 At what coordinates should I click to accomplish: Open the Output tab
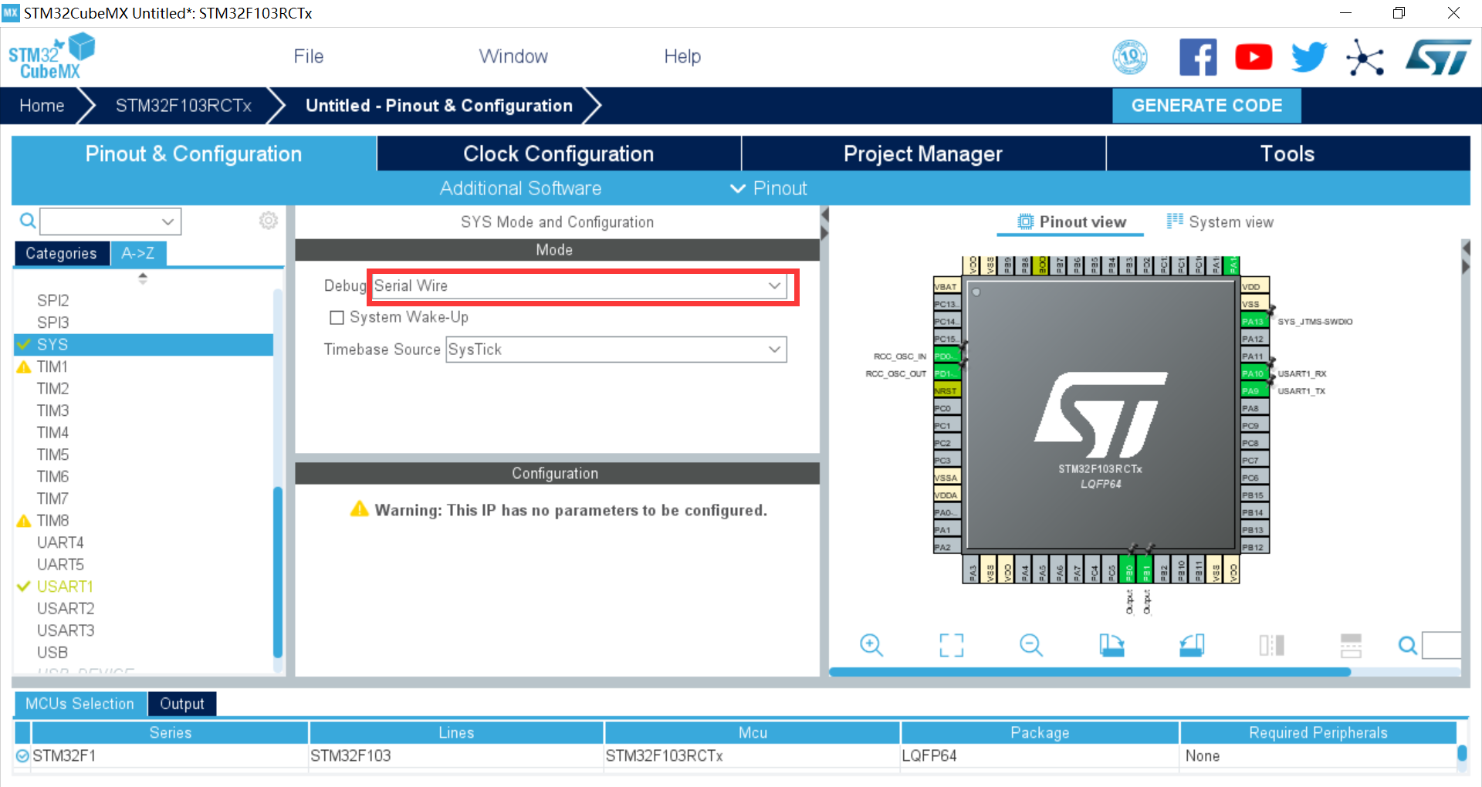click(x=182, y=704)
